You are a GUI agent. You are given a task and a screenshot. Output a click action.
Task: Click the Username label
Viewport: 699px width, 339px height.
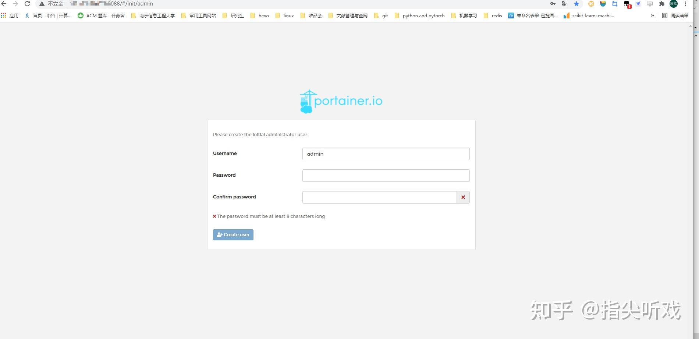pos(225,153)
